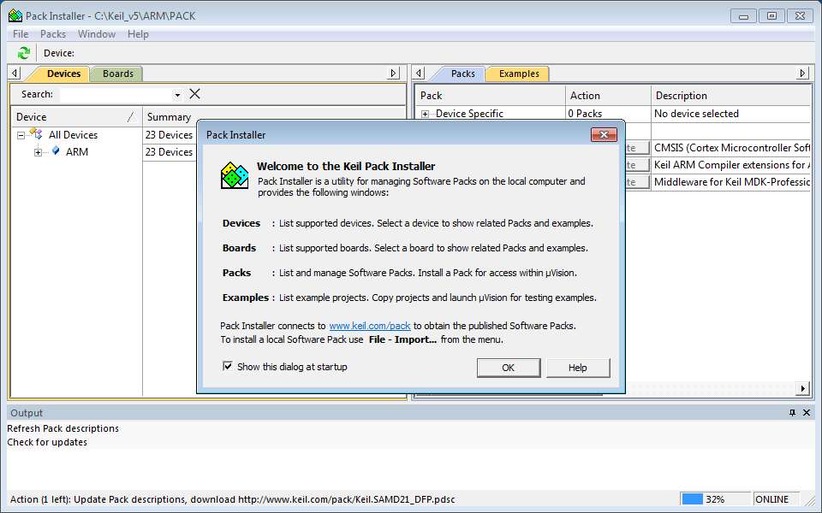Viewport: 822px width, 513px height.
Task: Open the Packs menu
Action: 53,34
